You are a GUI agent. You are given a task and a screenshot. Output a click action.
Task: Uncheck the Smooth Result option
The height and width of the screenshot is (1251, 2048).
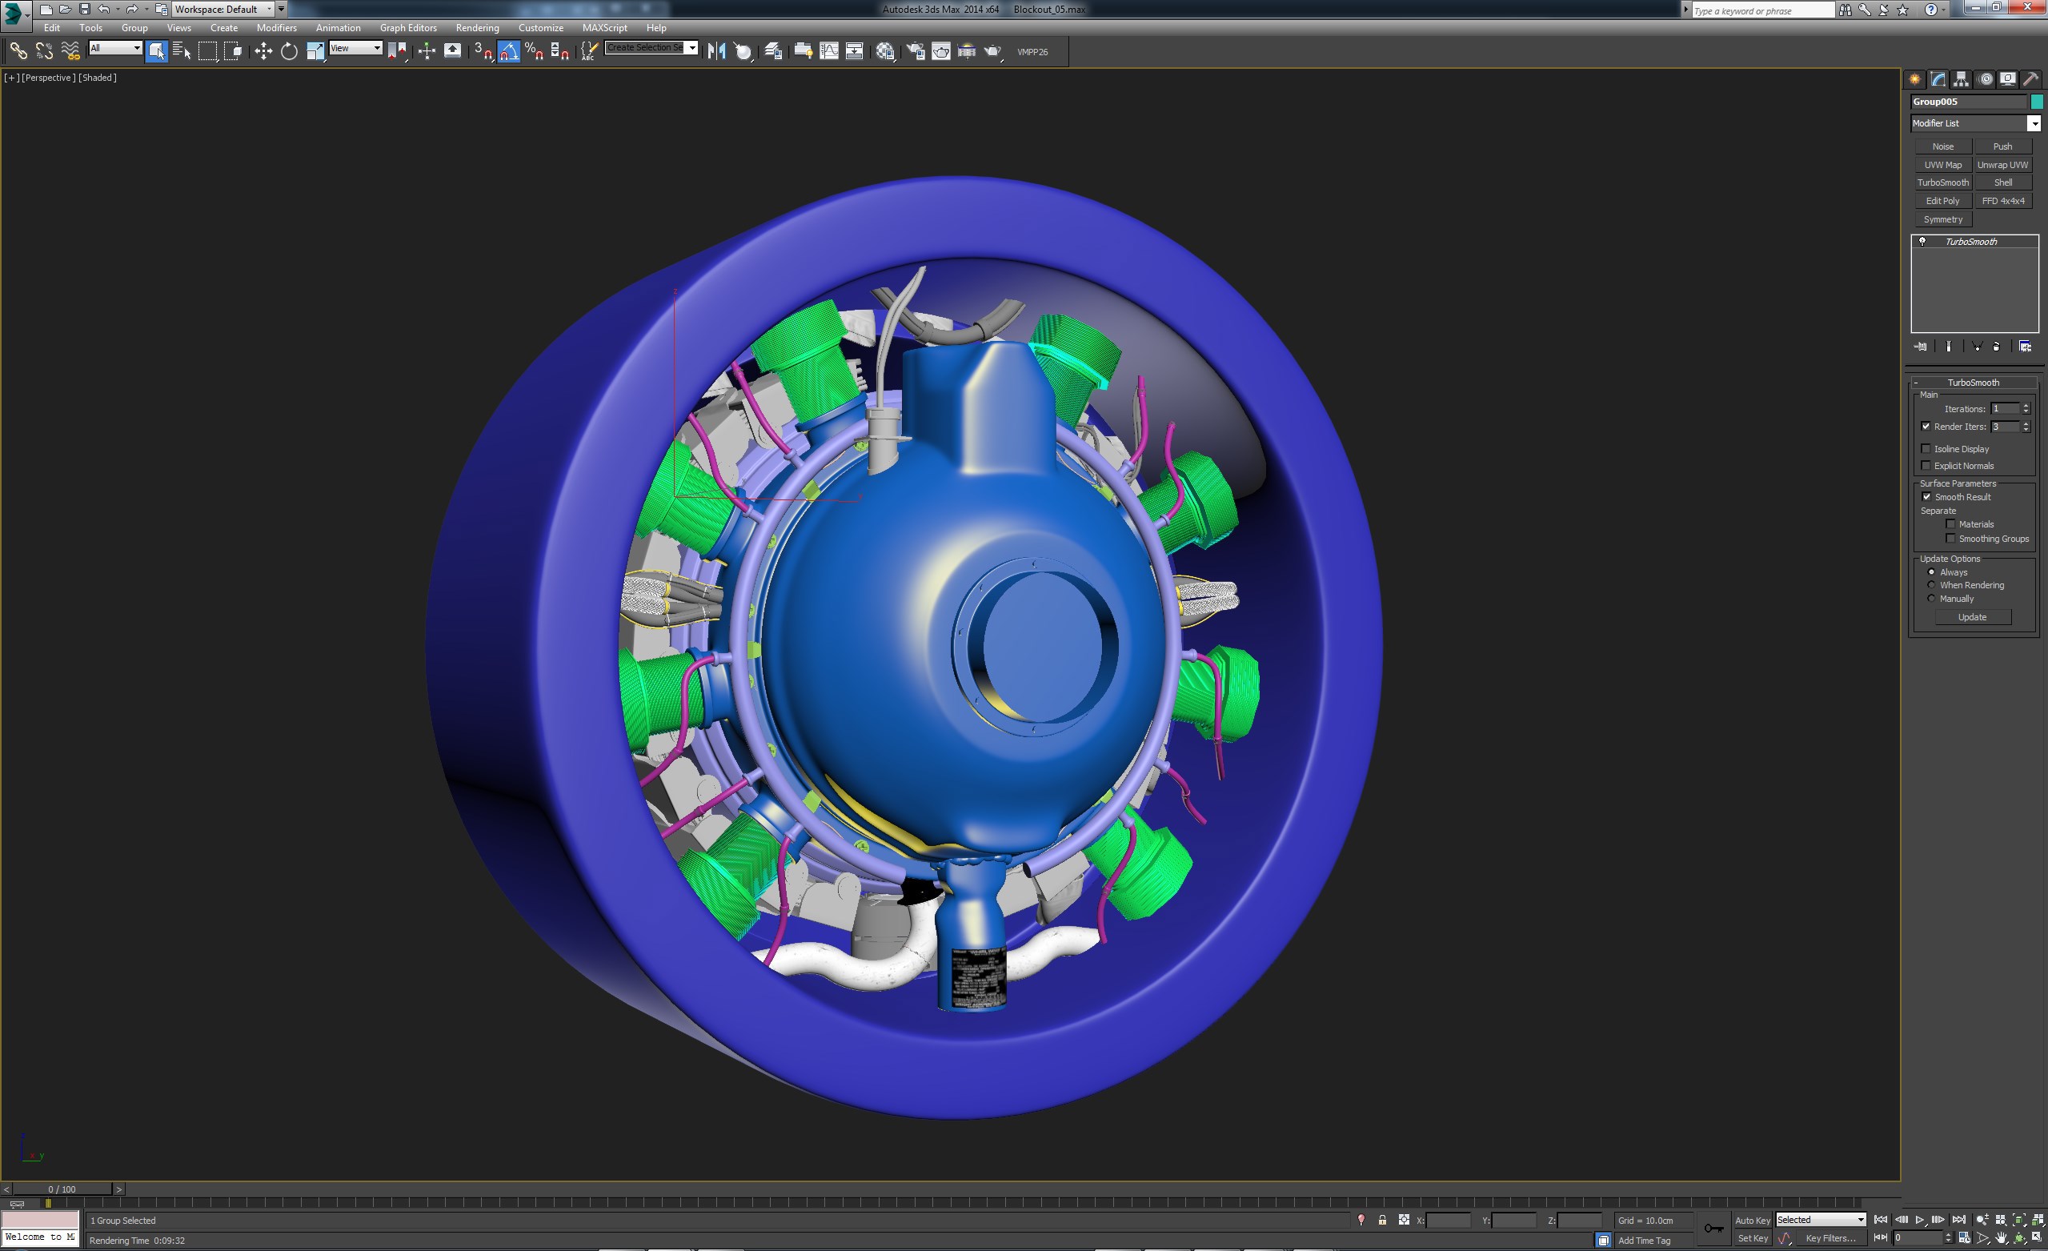[1927, 496]
